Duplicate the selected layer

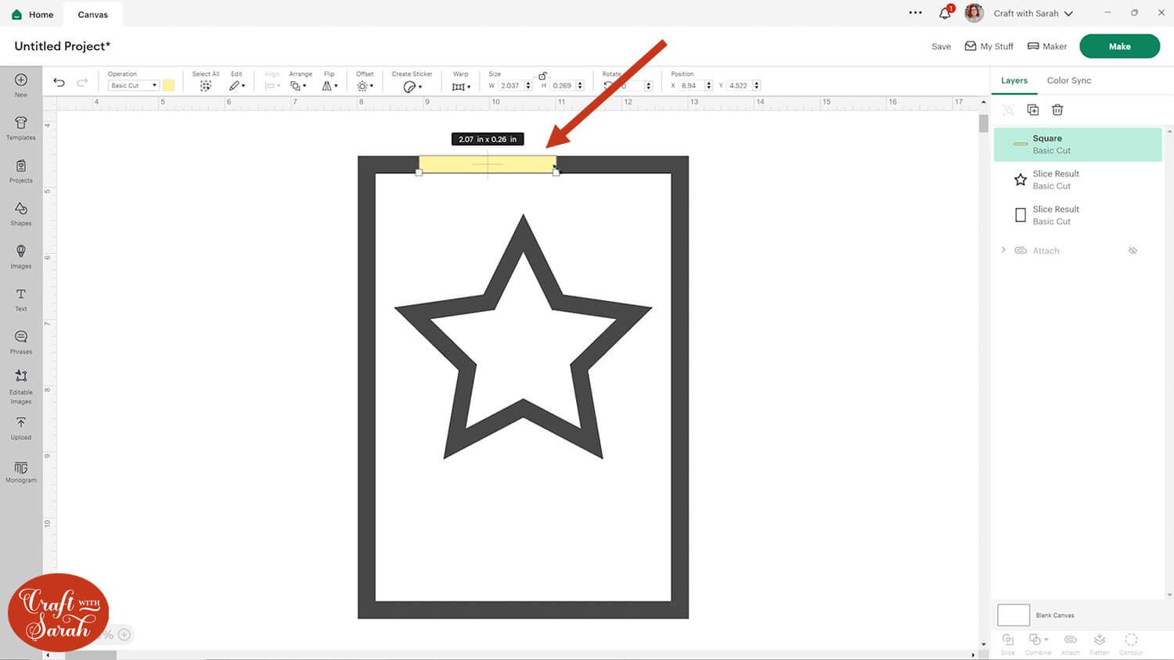point(1032,110)
